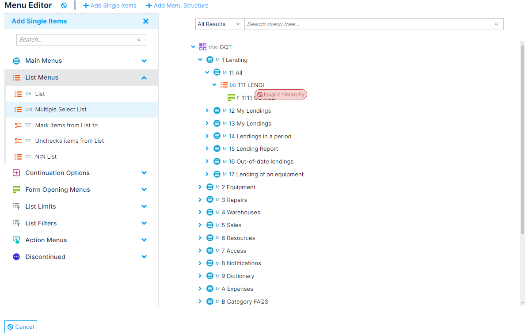Click the 9 Dictionary menu icon

pos(210,276)
